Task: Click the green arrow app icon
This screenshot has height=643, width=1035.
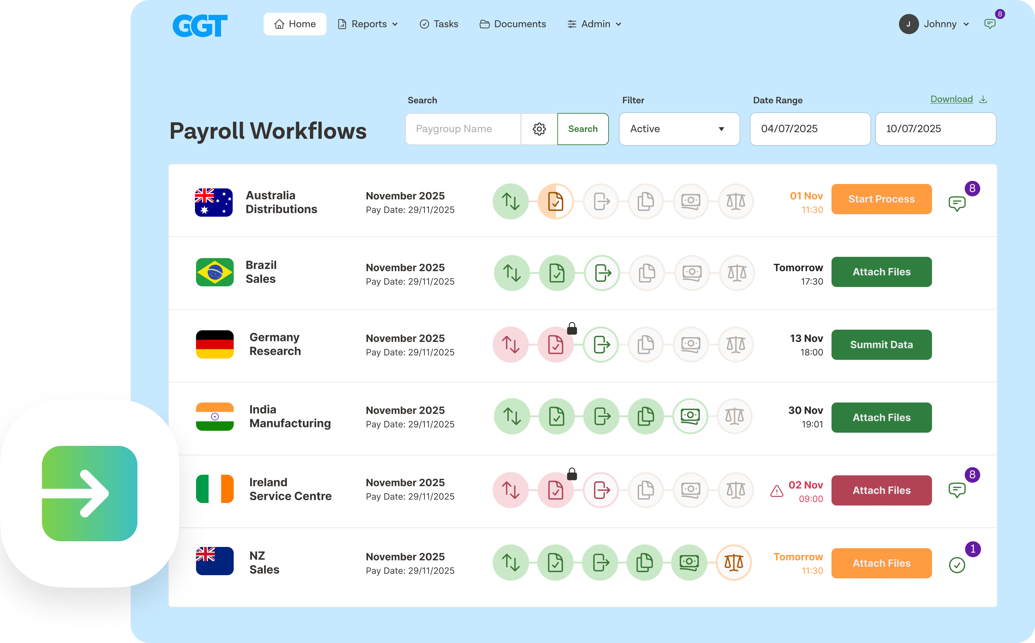Action: 90,493
